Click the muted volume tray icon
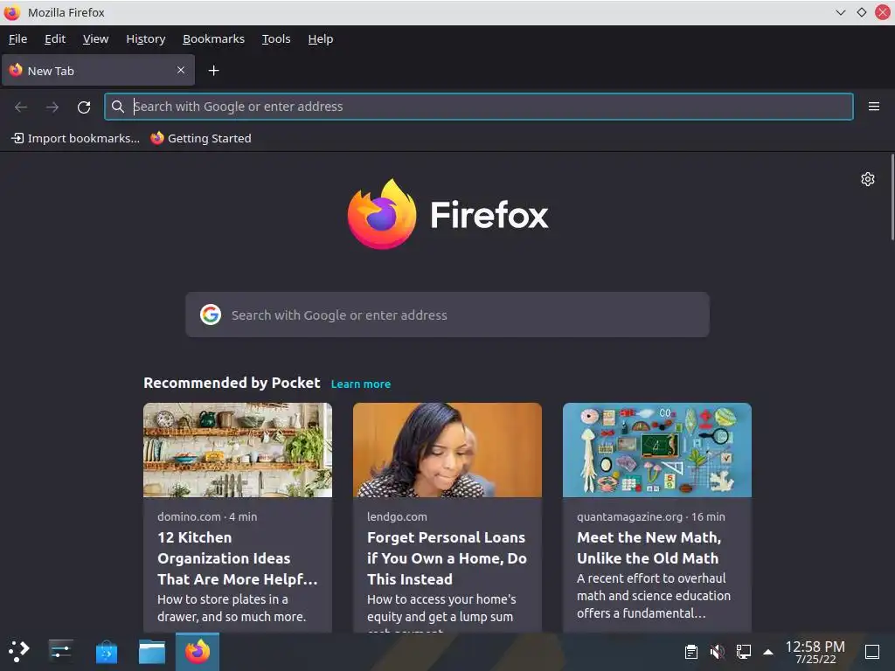This screenshot has width=895, height=671. [x=717, y=651]
